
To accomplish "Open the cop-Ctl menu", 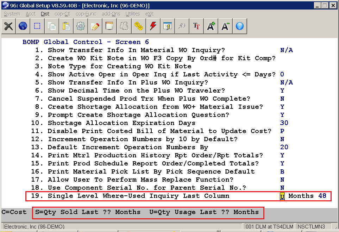I will (62, 14).
